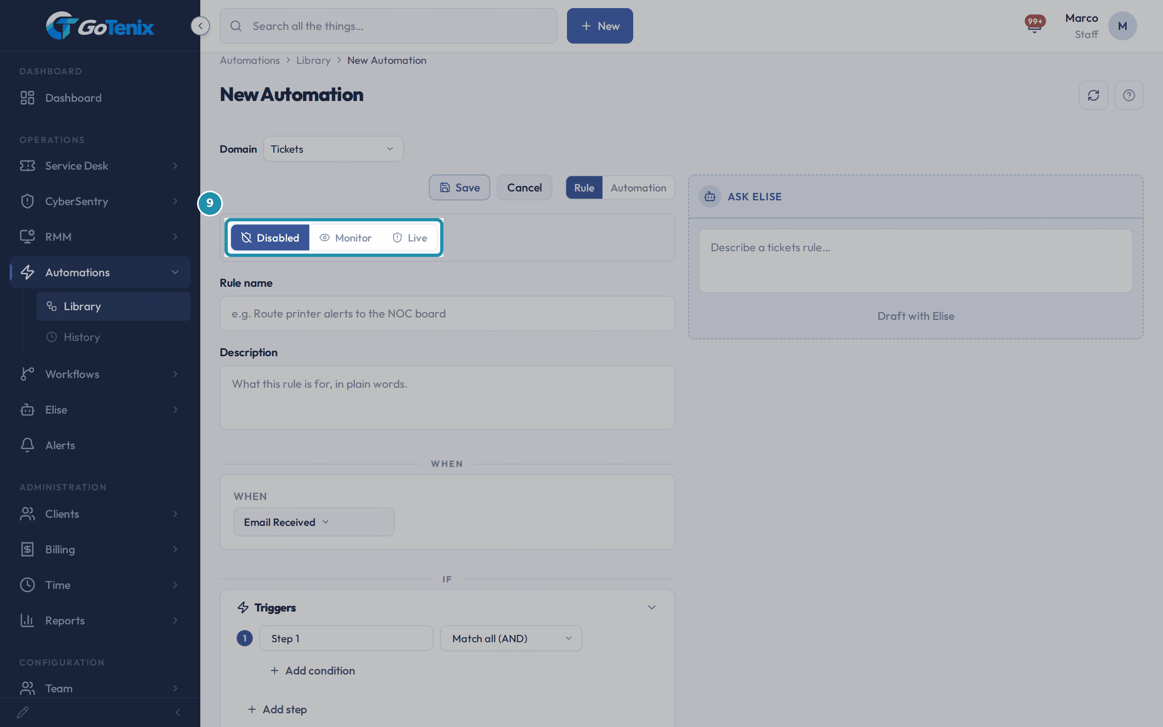Open History under Automations
The image size is (1163, 727).
[x=113, y=336]
